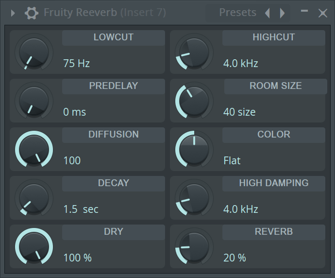Open the plugin settings gear icon
This screenshot has width=335, height=278.
32,13
